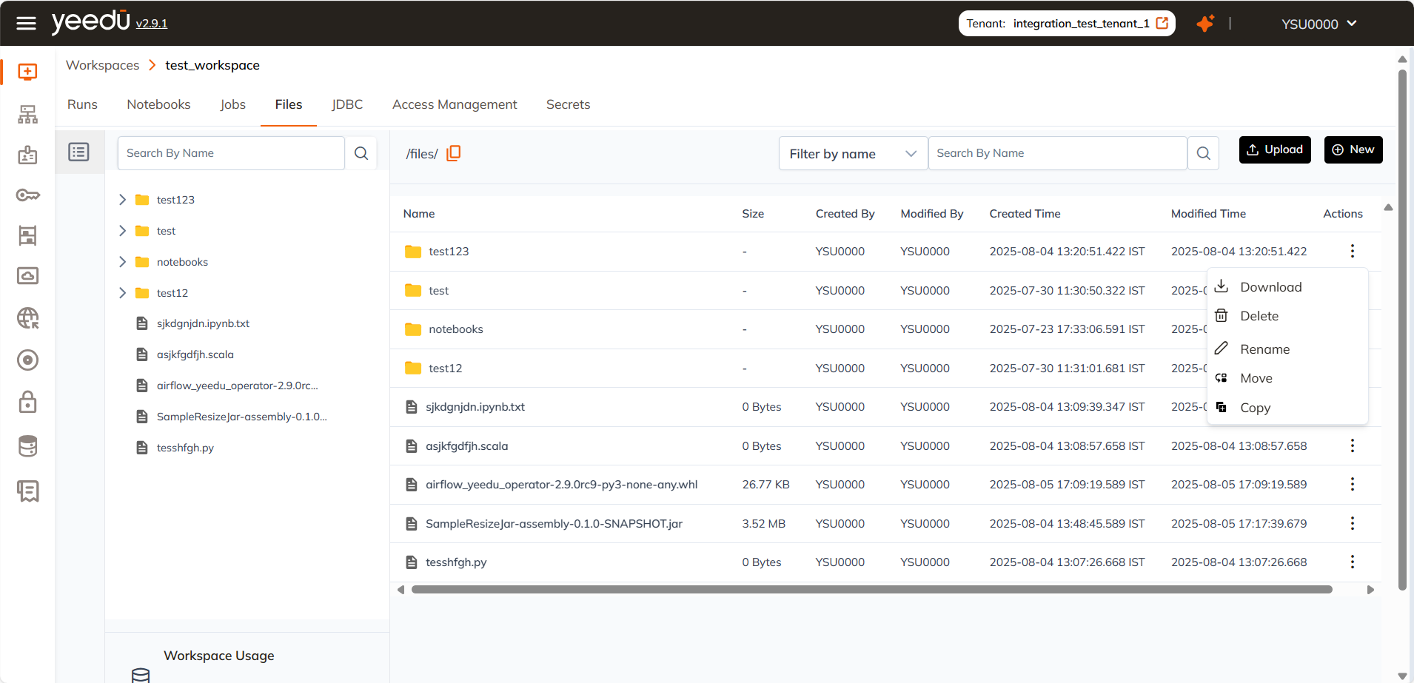Open the lock security icon in sidebar
The width and height of the screenshot is (1414, 683).
click(27, 402)
